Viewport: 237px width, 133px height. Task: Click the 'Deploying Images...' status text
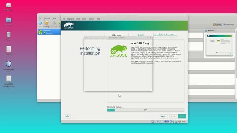(115, 107)
